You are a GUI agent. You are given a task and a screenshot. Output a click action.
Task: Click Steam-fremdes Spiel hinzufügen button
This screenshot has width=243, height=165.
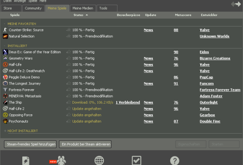pyautogui.click(x=30, y=144)
